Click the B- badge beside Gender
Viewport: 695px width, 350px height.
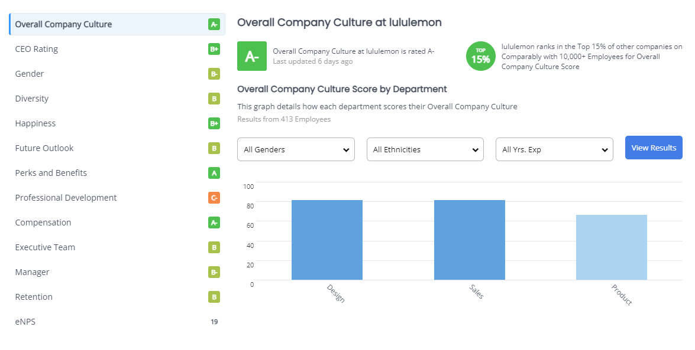214,74
